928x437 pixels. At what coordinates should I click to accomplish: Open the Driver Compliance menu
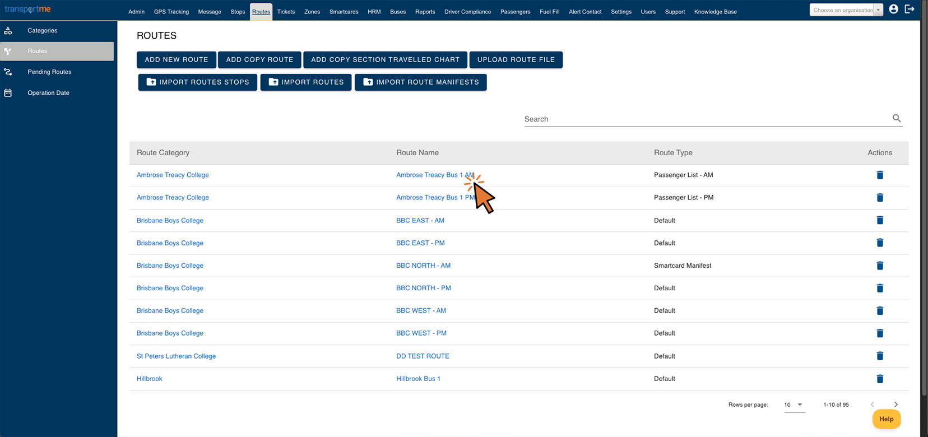coord(468,12)
